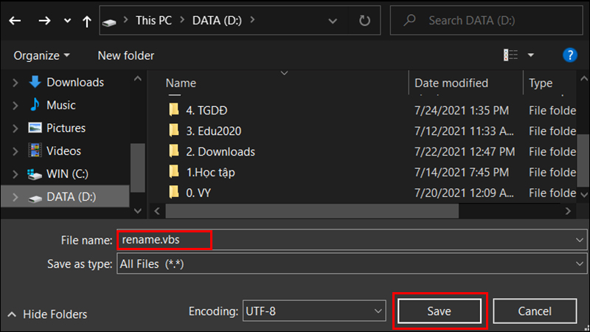
Task: Click the Save button
Action: 439,311
